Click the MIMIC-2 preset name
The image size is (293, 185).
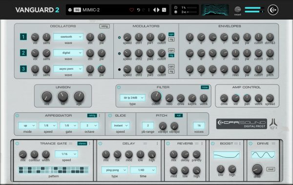[x=91, y=10]
